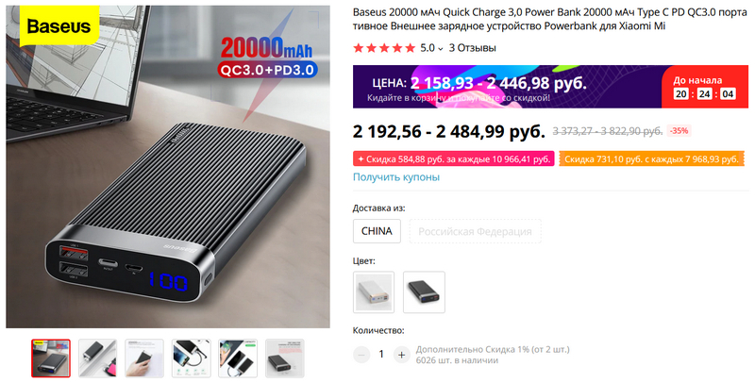Viewport: 755px width, 383px height.
Task: Show the fourth thumbnail with charging cable
Action: (192, 358)
